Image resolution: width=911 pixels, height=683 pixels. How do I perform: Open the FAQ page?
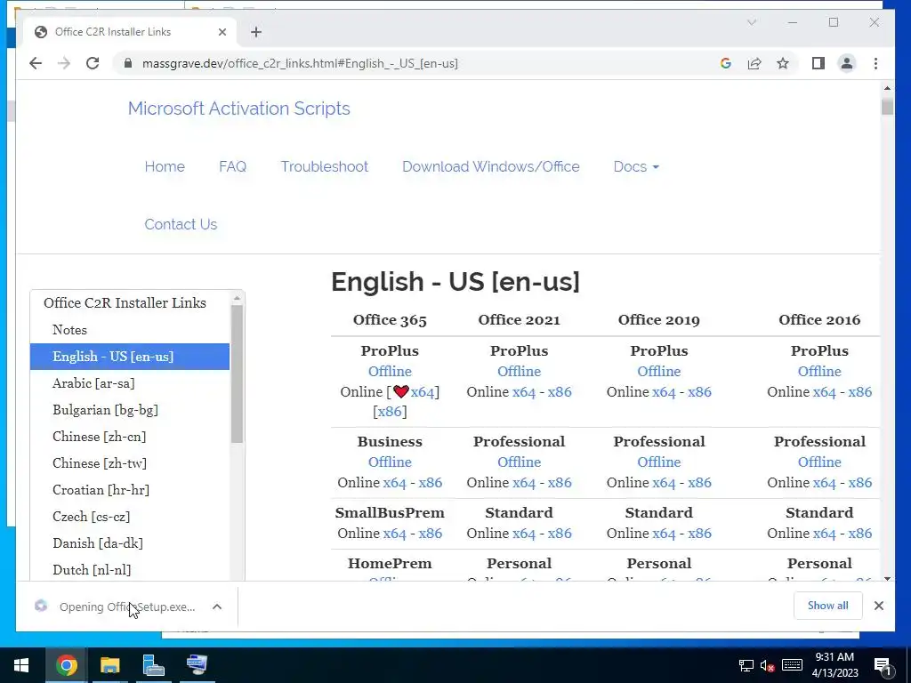point(232,166)
